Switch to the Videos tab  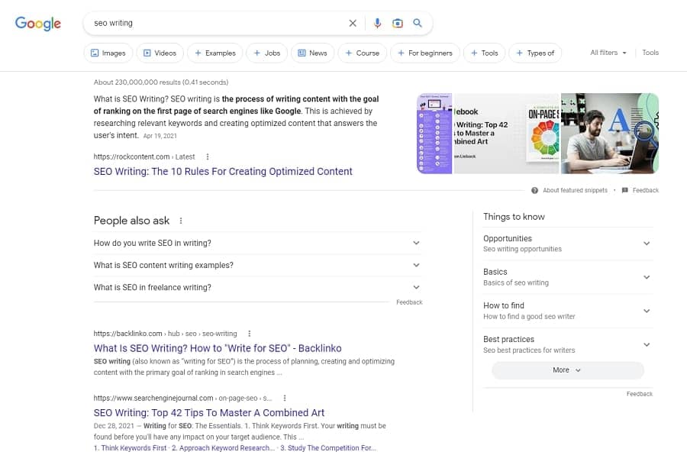pyautogui.click(x=160, y=53)
